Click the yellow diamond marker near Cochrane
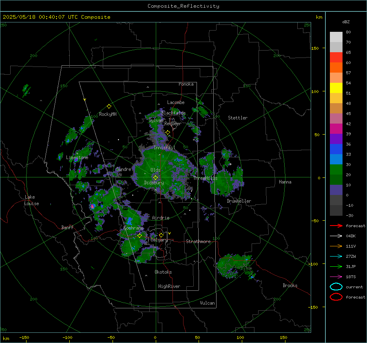 139,236
